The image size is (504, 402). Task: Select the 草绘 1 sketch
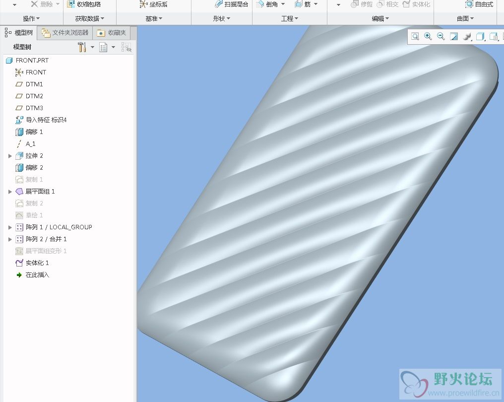pyautogui.click(x=29, y=215)
